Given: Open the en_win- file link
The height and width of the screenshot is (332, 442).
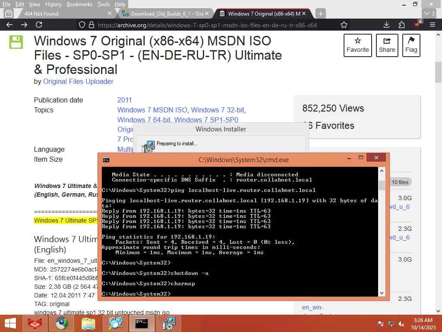Looking at the screenshot, I should click(x=313, y=307).
